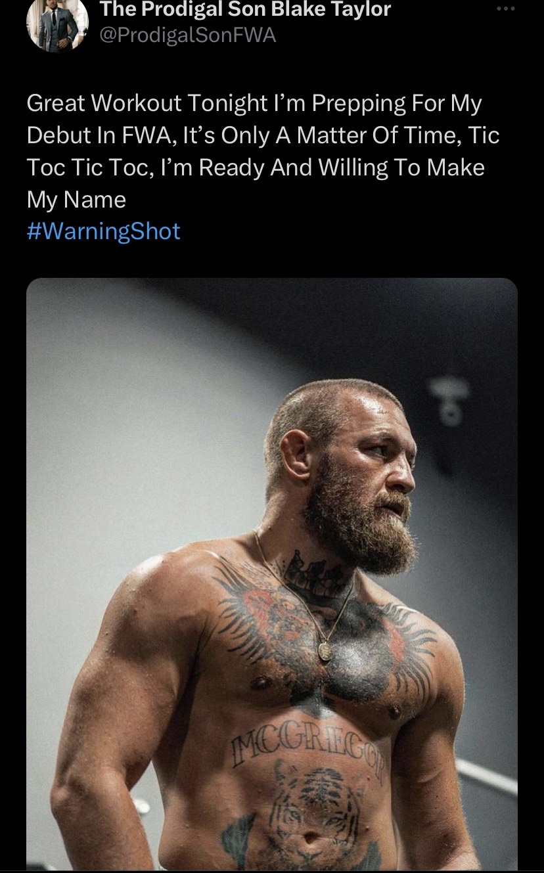The width and height of the screenshot is (544, 873).
Task: Open the #WarningShot hashtag
Action: click(x=103, y=231)
